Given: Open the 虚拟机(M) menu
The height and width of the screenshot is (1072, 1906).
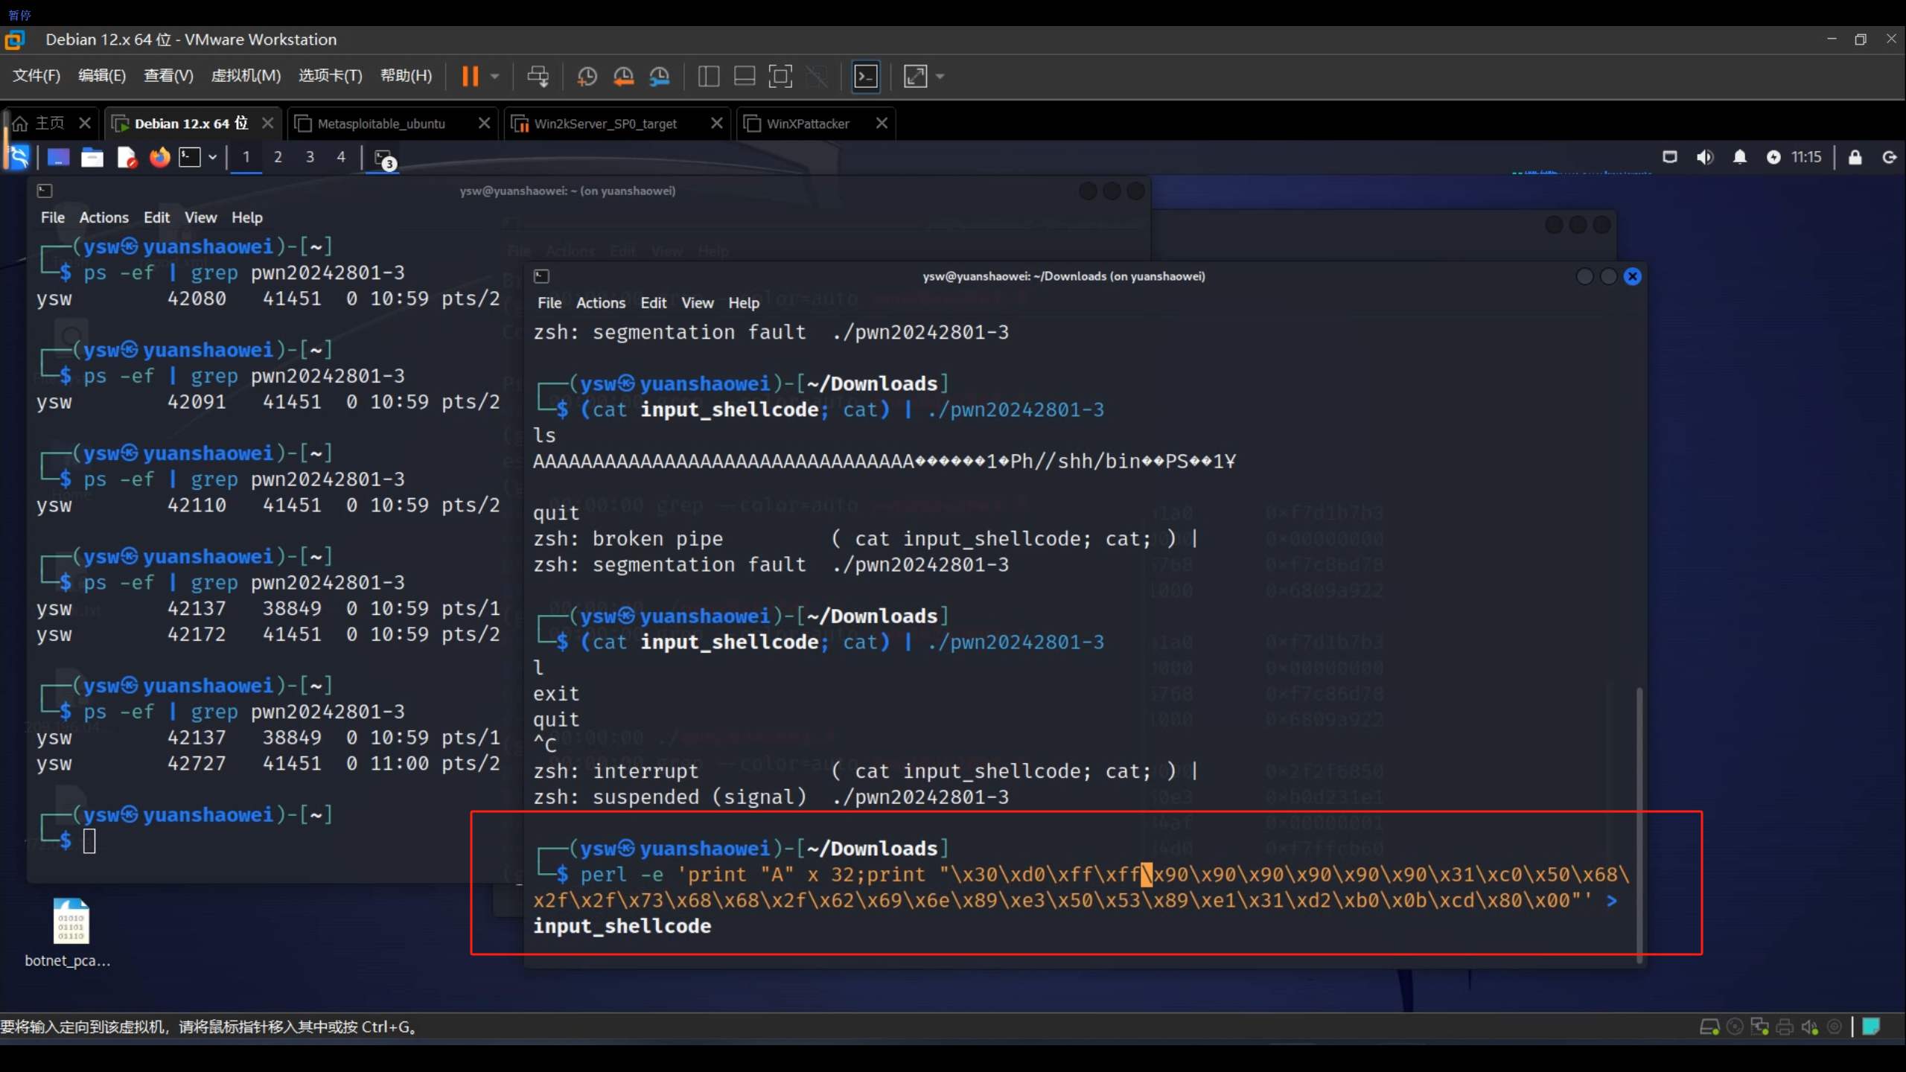Looking at the screenshot, I should tap(246, 76).
